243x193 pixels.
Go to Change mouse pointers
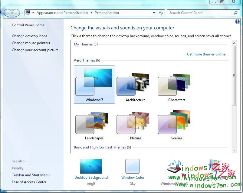[31, 43]
